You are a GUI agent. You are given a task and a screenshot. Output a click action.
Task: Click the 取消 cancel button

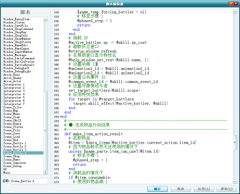[181, 189]
